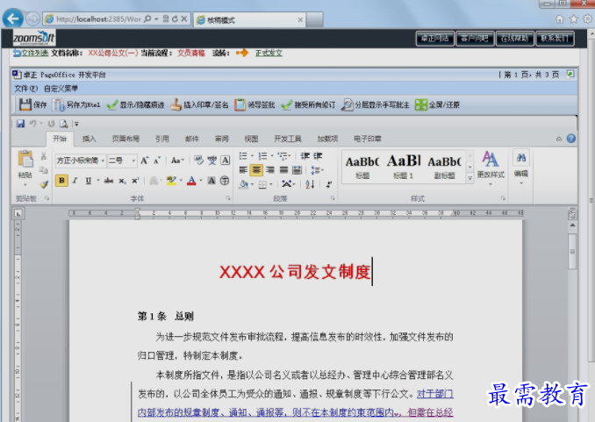Image resolution: width=595 pixels, height=422 pixels.
Task: Click text highlight yellow color swatch
Action: coord(171,181)
